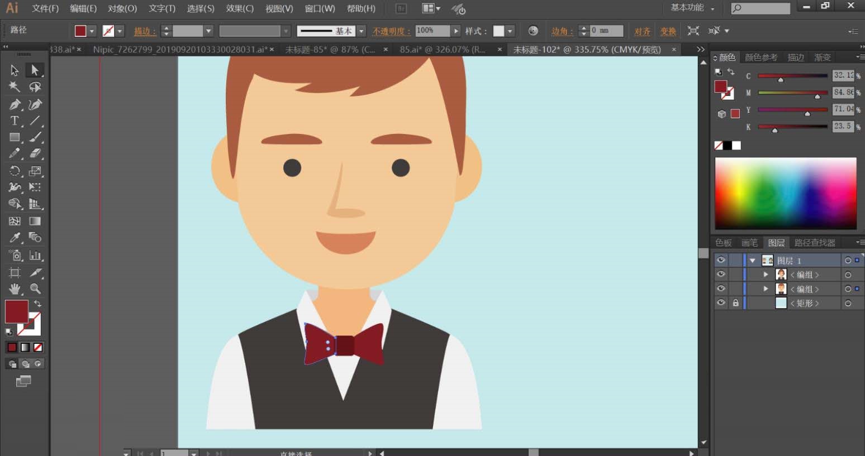Viewport: 865px width, 456px height.
Task: Choose the Rectangle tool
Action: 15,137
